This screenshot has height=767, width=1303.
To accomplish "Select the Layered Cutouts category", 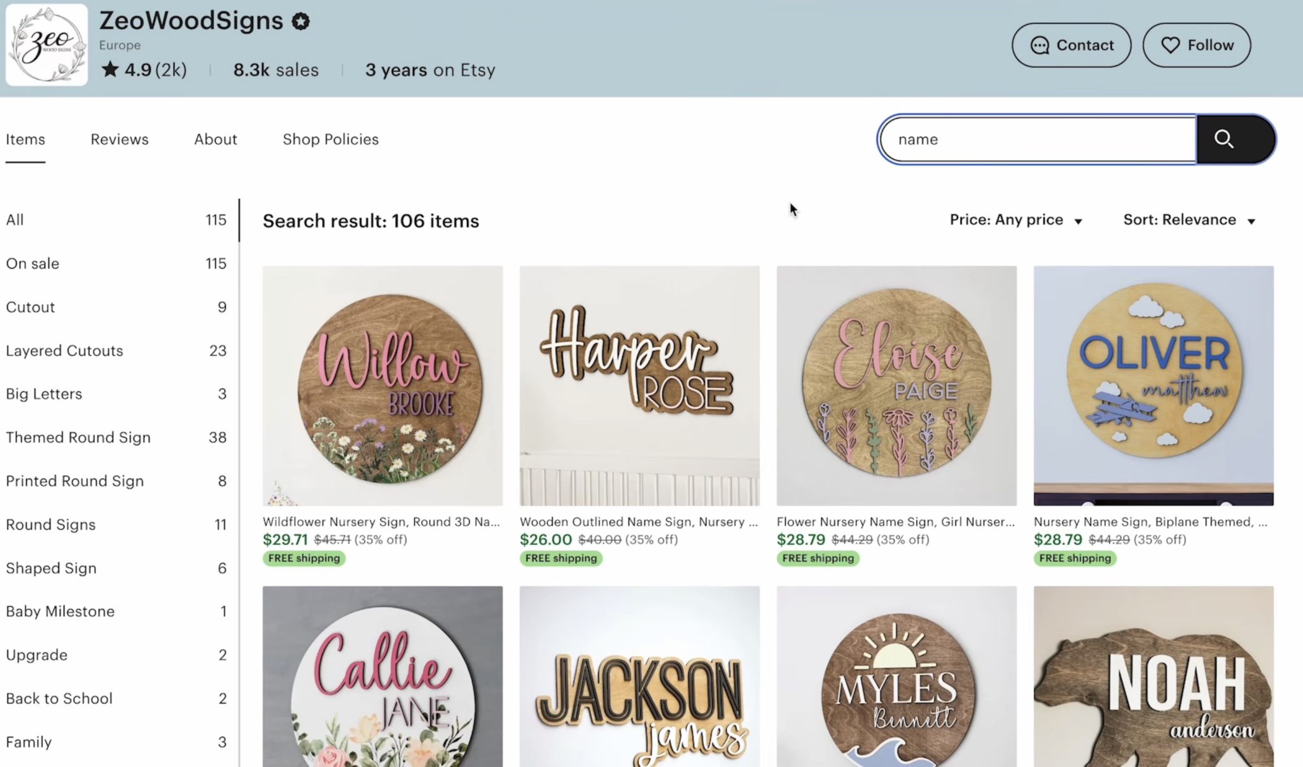I will (x=64, y=350).
